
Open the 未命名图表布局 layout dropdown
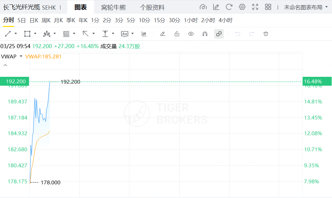pos(303,7)
